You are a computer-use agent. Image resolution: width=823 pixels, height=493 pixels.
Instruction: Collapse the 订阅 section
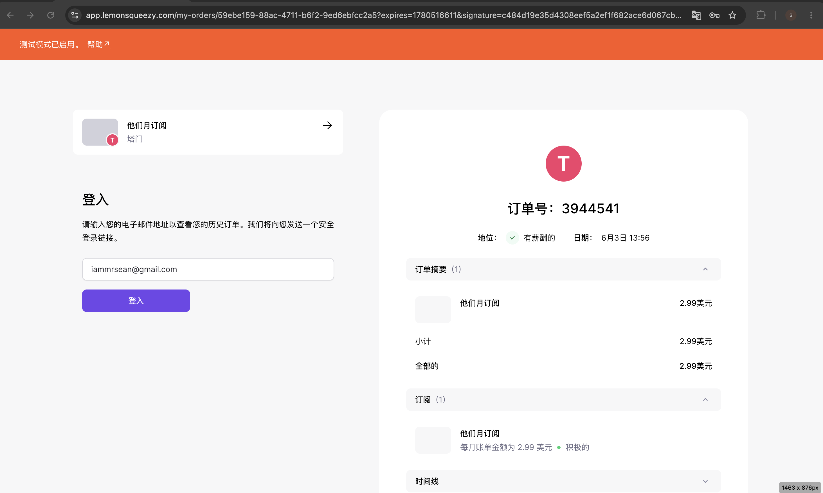click(563, 400)
